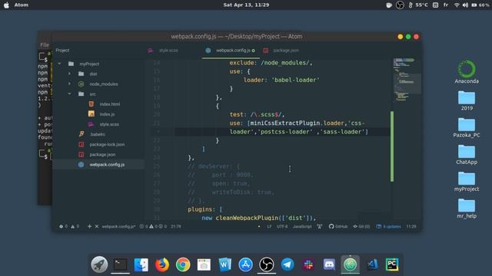Open the File menu behind Atom
This screenshot has height=276, width=492.
(x=45, y=45)
